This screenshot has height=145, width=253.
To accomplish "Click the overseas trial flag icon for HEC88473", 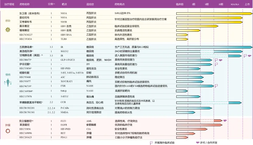I will click(216, 60).
